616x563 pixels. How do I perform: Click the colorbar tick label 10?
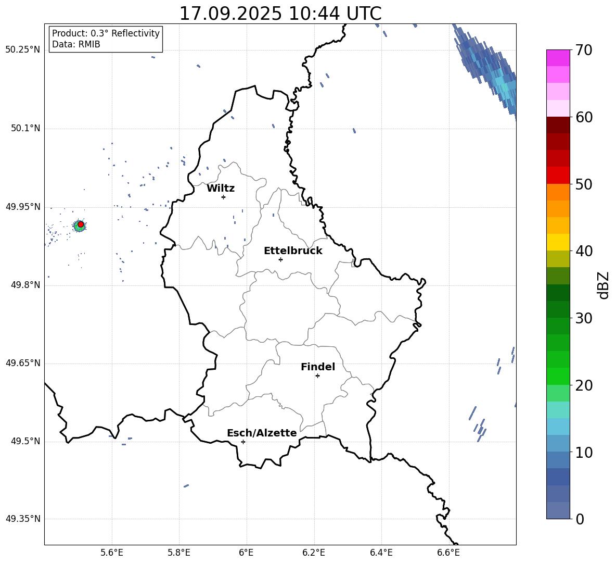pos(584,453)
